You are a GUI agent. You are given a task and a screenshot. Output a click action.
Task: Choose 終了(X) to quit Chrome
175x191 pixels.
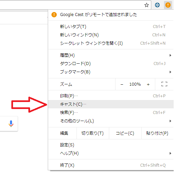111,165
